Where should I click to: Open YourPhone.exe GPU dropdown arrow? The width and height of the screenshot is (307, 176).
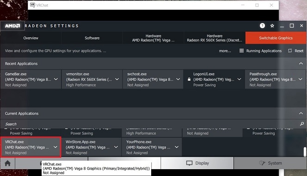[x=177, y=147]
